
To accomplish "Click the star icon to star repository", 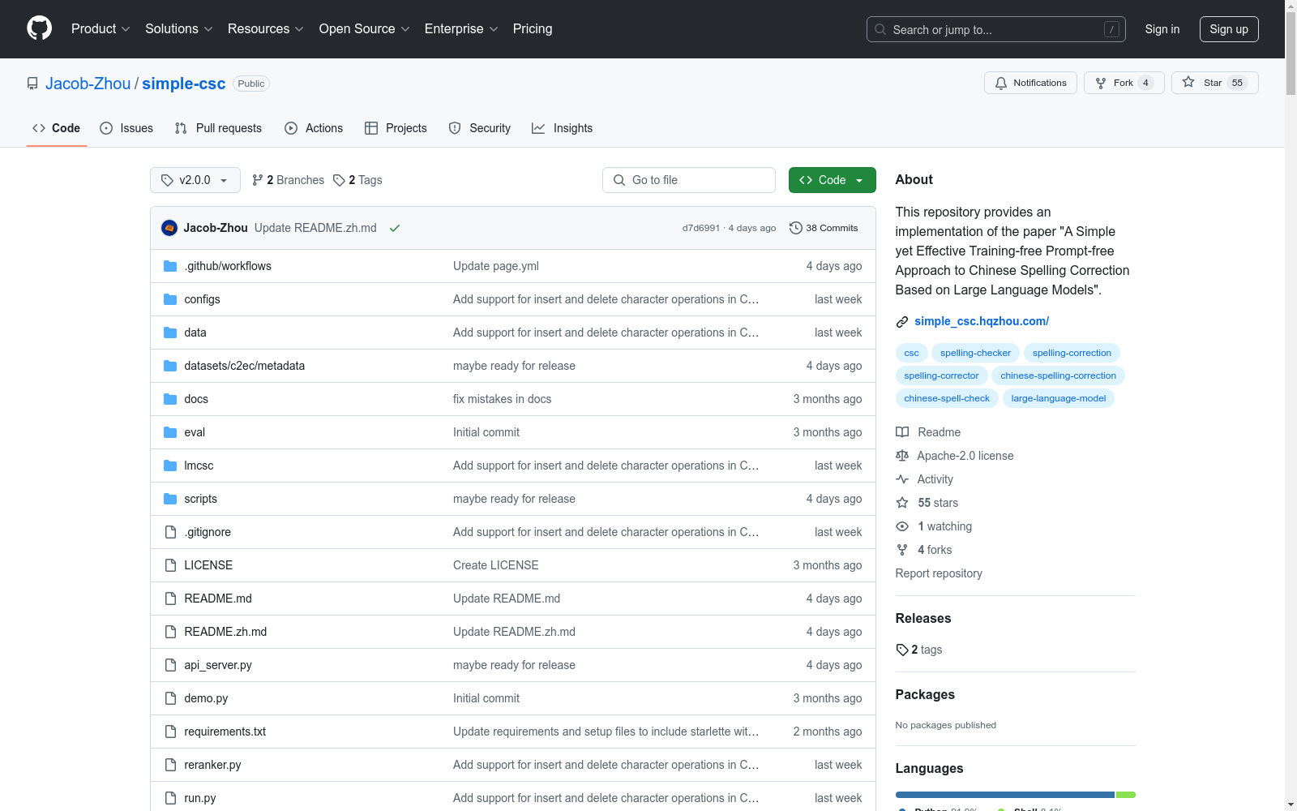I will pyautogui.click(x=1188, y=82).
